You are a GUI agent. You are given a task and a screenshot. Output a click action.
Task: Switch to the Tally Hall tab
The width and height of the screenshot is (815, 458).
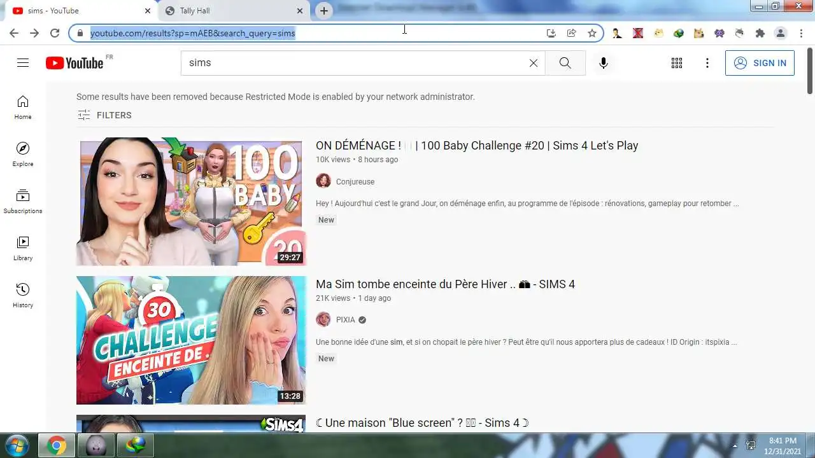coord(234,11)
